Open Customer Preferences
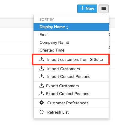 (71, 103)
